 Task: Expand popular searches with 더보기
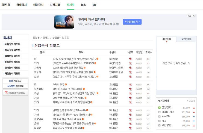tap(191, 101)
